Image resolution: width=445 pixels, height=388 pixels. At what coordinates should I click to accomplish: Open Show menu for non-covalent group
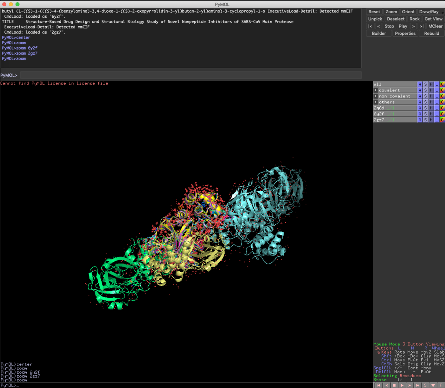[425, 96]
